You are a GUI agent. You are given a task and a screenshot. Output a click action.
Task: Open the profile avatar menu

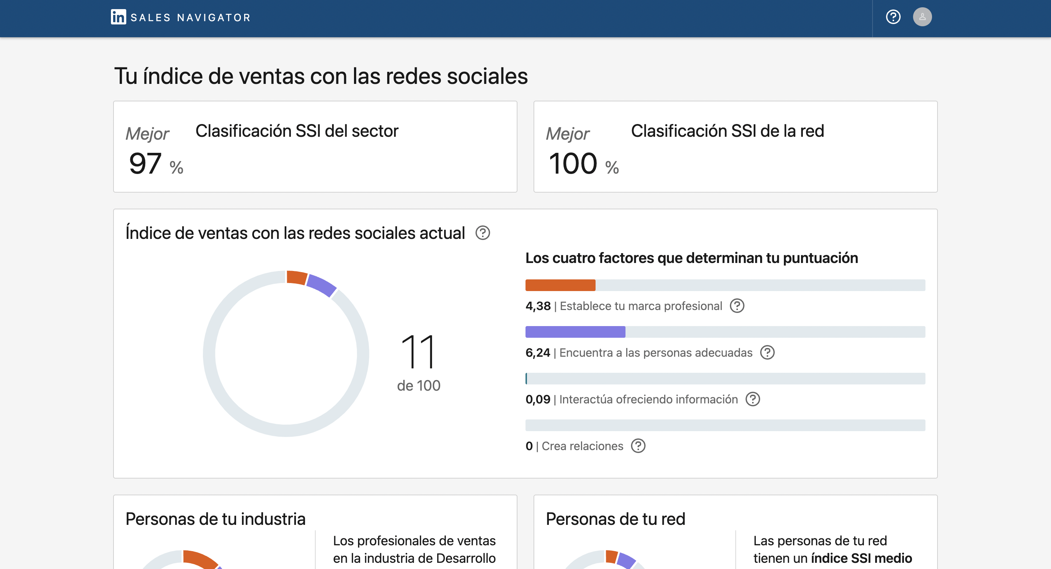click(x=922, y=17)
